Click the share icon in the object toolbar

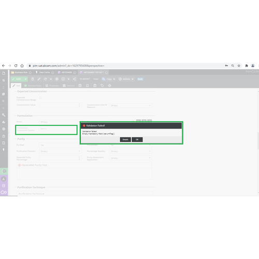[75, 79]
